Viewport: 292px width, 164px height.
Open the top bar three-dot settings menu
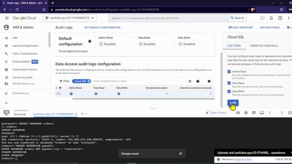(x=288, y=18)
